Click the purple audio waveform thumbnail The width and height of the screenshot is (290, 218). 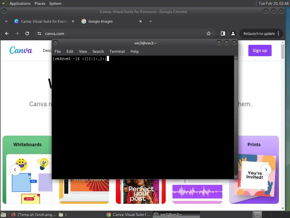tap(197, 191)
